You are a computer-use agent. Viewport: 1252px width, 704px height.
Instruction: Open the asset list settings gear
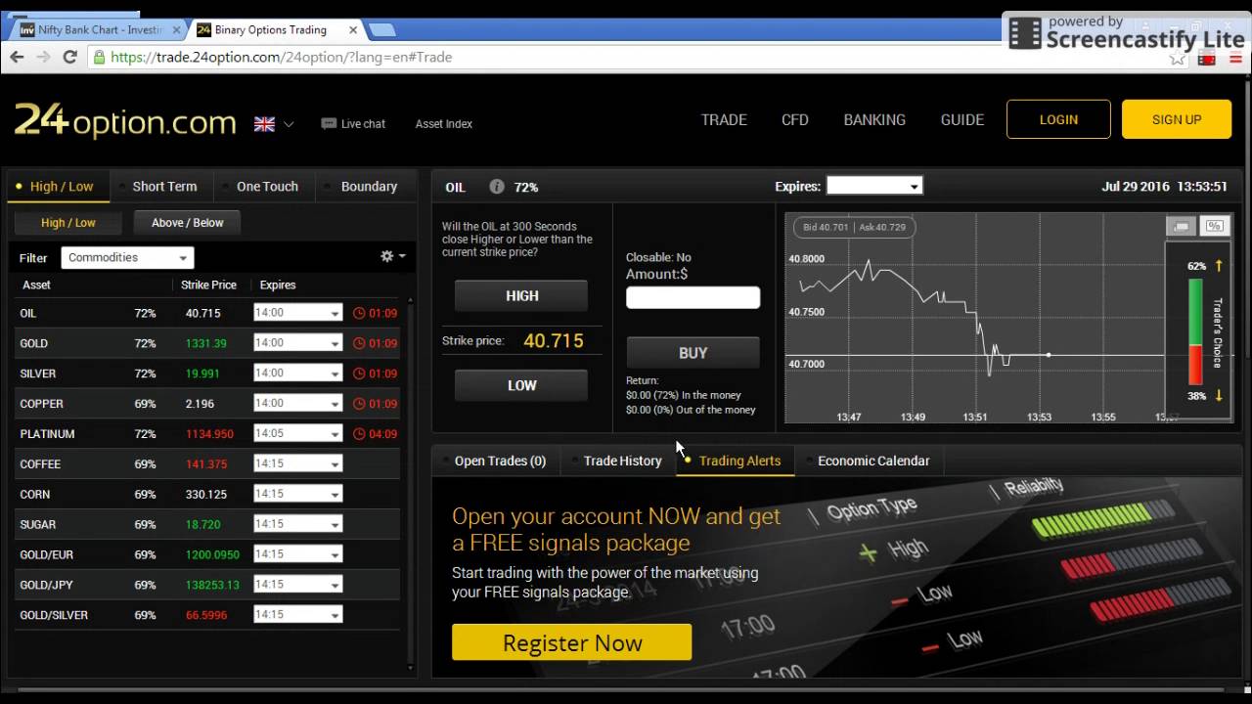click(392, 256)
